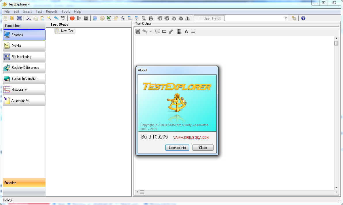Click License Info in About dialog
Screen dimensions: 343x205
click(x=177, y=148)
